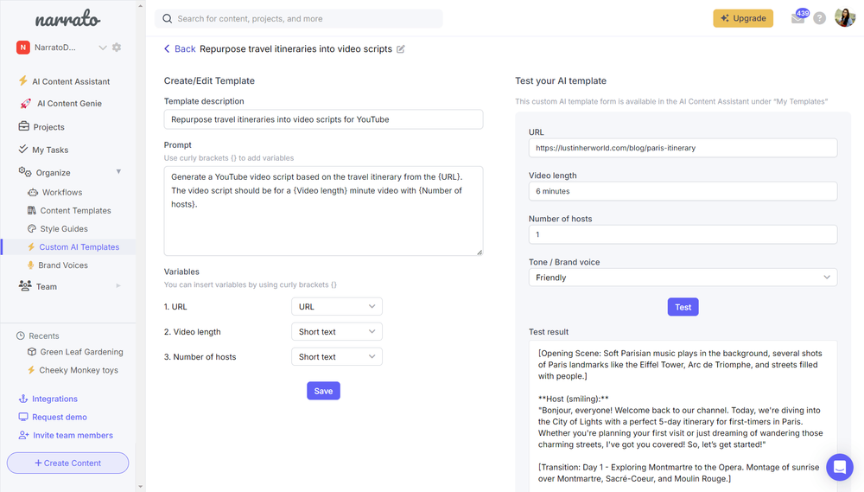
Task: Open recent Green Leaf Gardening project
Action: [x=81, y=352]
